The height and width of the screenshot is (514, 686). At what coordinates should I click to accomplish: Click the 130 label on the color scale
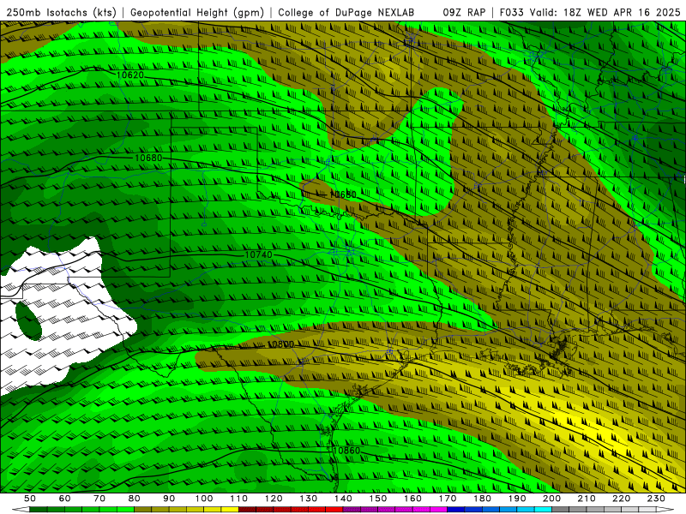(309, 499)
